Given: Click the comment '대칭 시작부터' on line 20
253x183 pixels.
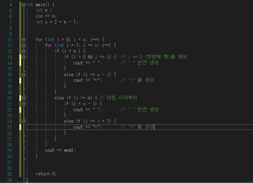Looking at the screenshot, I should 122,98.
